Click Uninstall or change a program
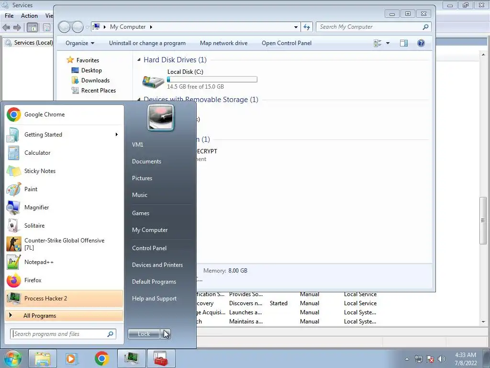The height and width of the screenshot is (368, 490). point(147,43)
